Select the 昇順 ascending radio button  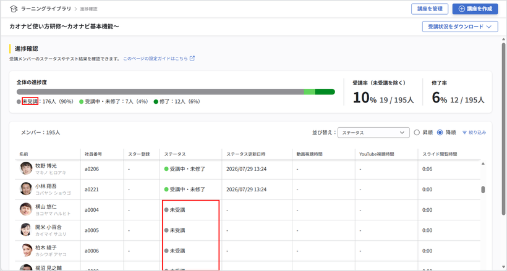click(x=417, y=133)
